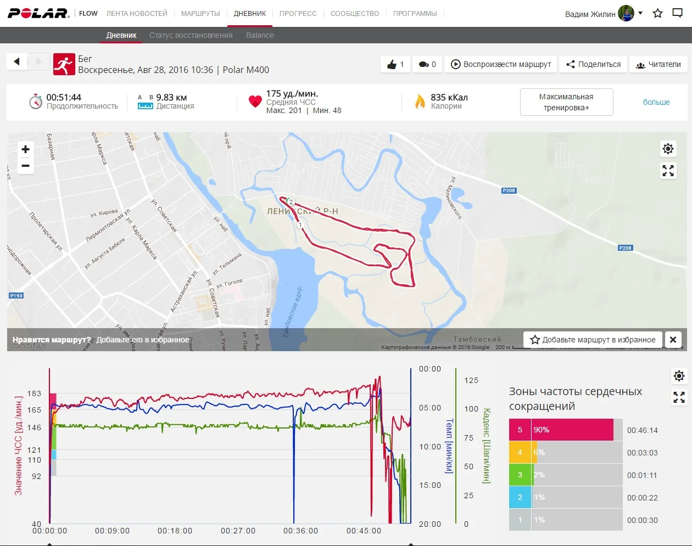Open the comments bubble counter
The width and height of the screenshot is (692, 546).
pyautogui.click(x=427, y=64)
